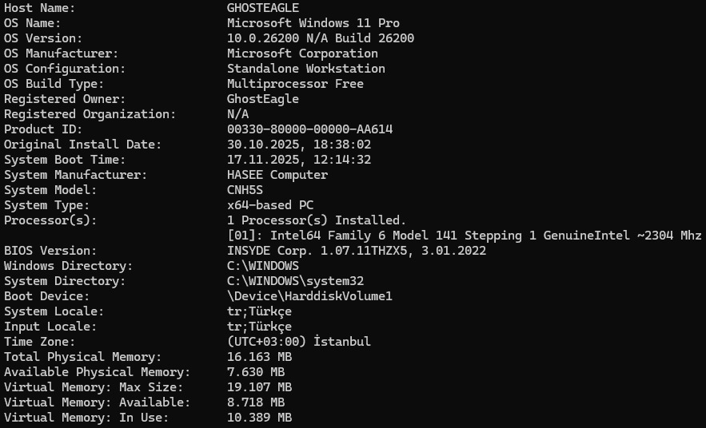The height and width of the screenshot is (428, 706).
Task: Click the Original Install Date value
Action: (x=298, y=145)
